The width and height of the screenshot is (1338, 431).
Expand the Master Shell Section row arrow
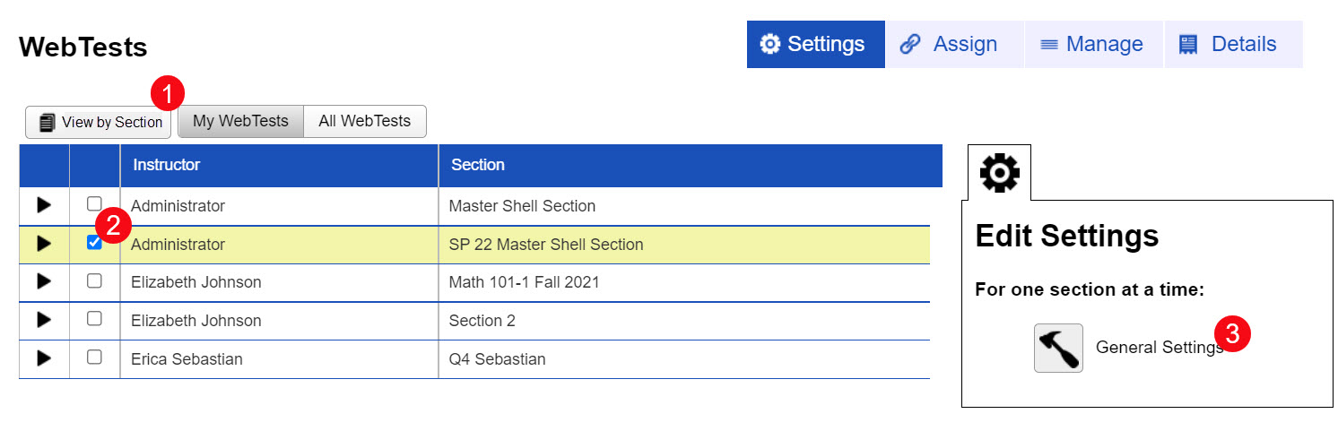pos(44,205)
